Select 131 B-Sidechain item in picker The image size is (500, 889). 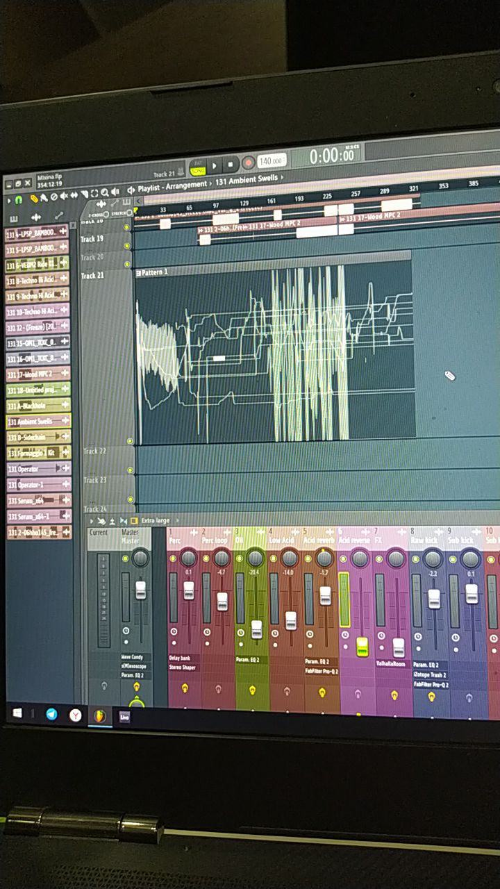[38, 438]
